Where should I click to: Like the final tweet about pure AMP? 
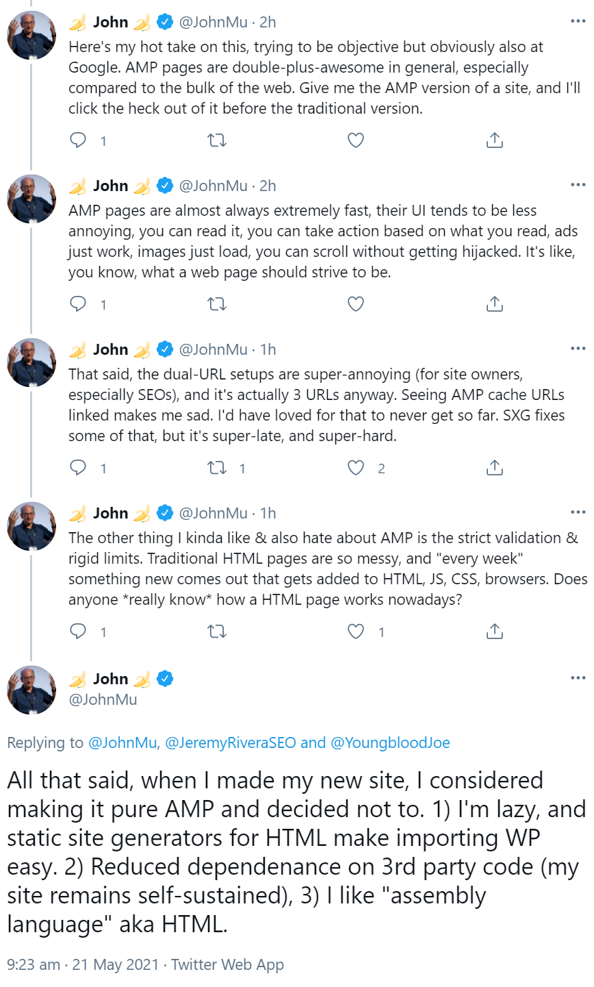(355, 983)
